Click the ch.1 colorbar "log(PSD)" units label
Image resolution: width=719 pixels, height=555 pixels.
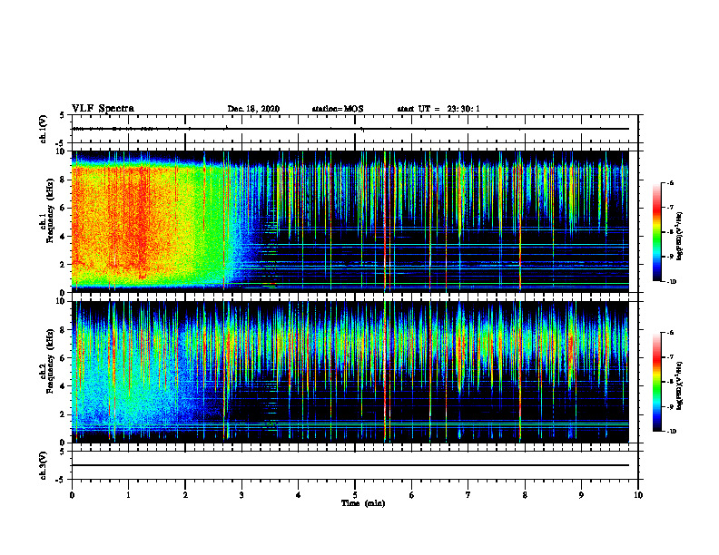click(680, 236)
